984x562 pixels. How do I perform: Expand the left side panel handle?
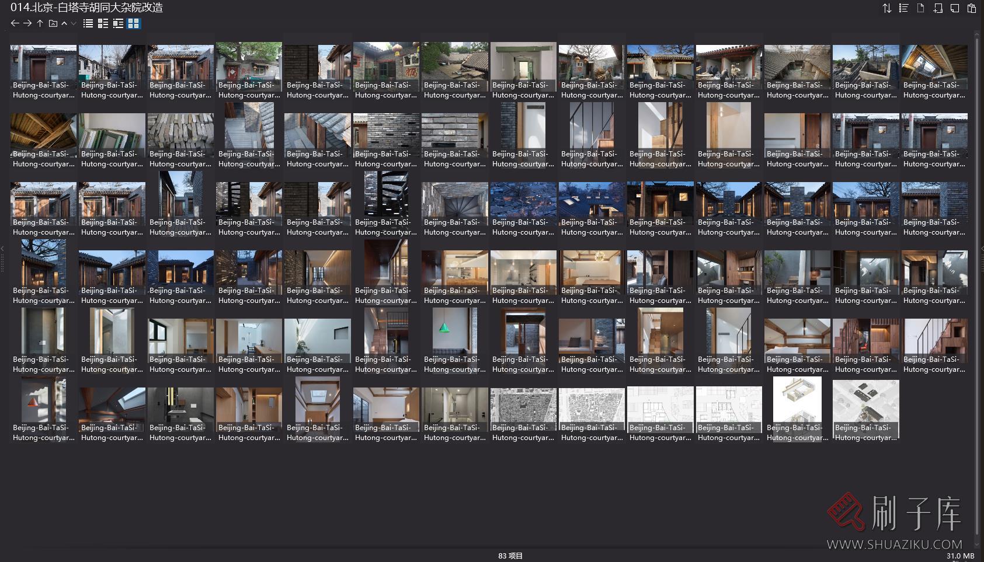[2, 257]
